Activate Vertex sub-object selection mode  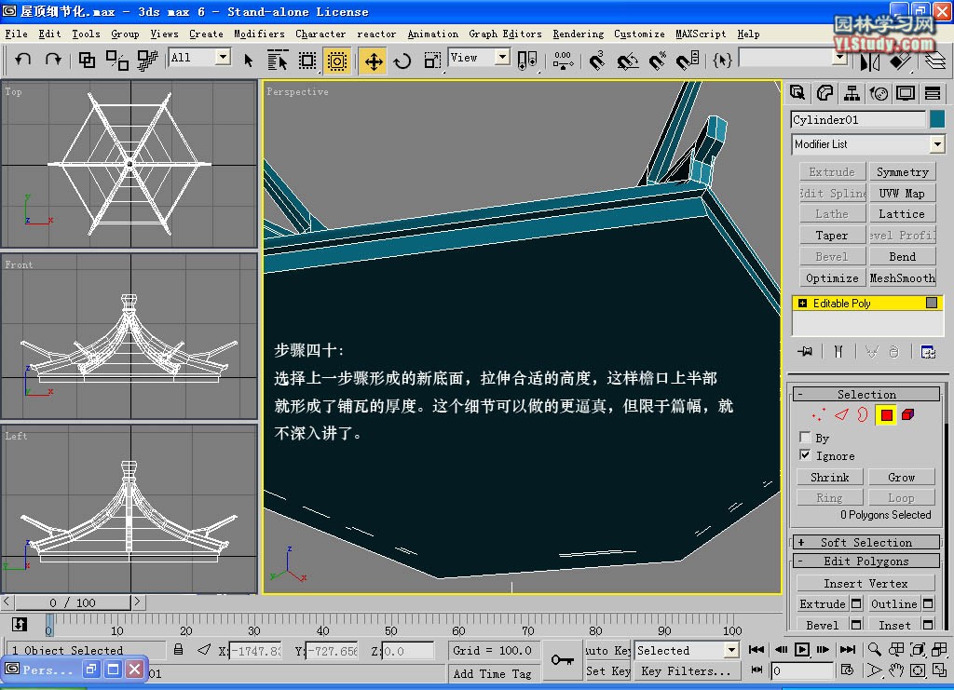click(x=818, y=414)
